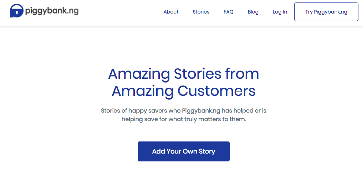This screenshot has width=362, height=186.
Task: Go to Stories in the navigation bar
Action: pos(201,12)
